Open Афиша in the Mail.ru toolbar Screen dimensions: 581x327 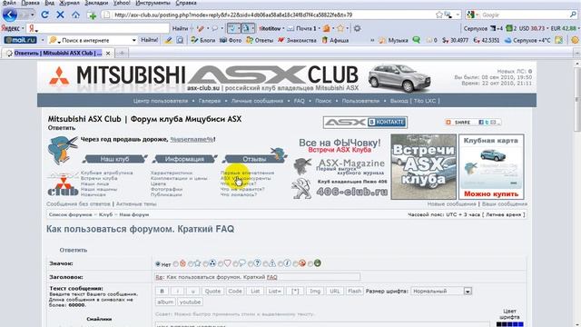[x=335, y=40]
